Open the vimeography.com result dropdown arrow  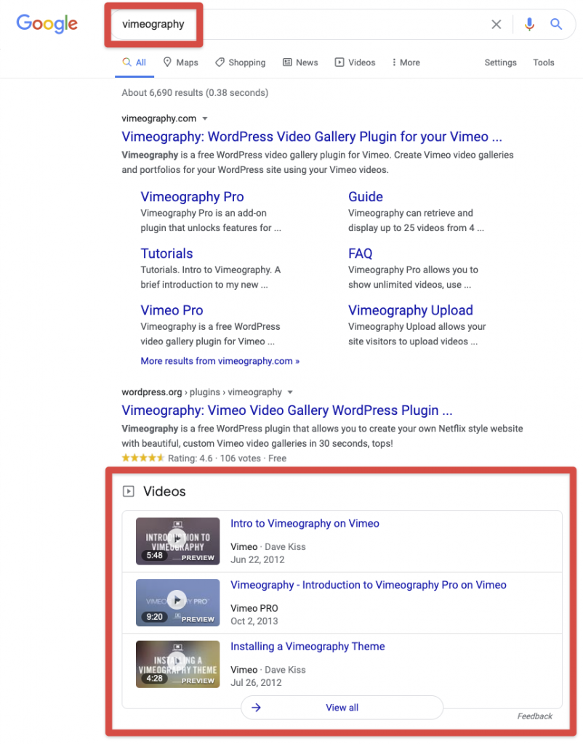(x=205, y=118)
